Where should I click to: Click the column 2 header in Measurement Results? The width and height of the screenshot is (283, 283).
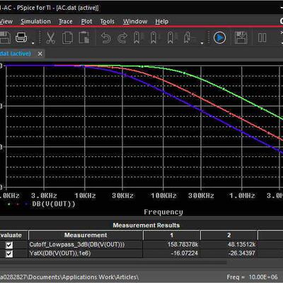(x=229, y=235)
